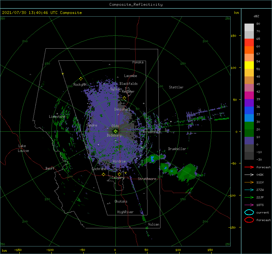Click the Cochrane label
The image size is (272, 254).
tap(99, 169)
